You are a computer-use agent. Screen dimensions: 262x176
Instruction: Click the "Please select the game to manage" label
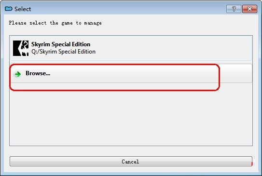55,23
